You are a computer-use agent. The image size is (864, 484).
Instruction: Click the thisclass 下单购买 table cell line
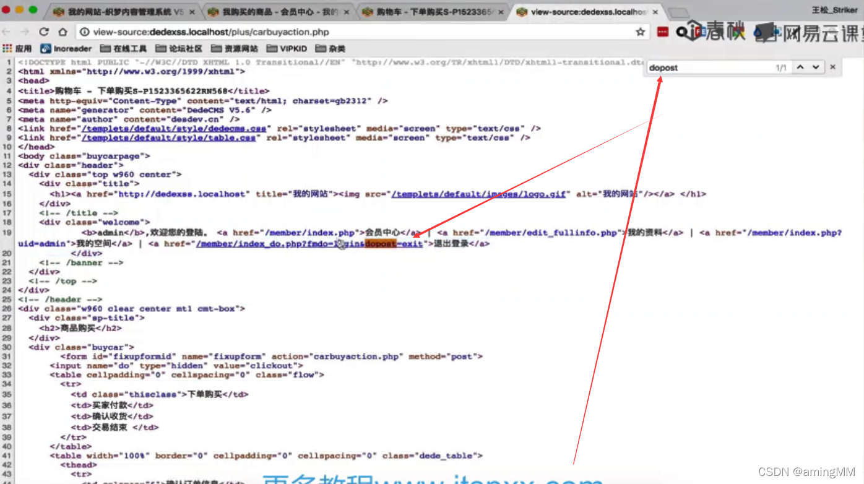pos(160,394)
